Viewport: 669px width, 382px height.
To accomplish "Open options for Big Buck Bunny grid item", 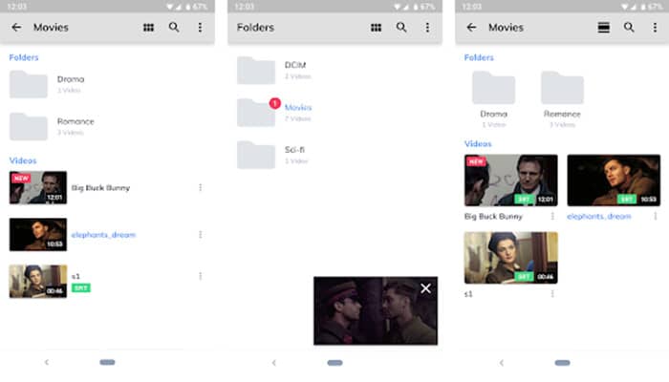I will (552, 217).
